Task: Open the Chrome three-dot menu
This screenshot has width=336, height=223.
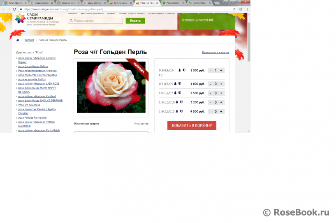Action: tap(247, 9)
